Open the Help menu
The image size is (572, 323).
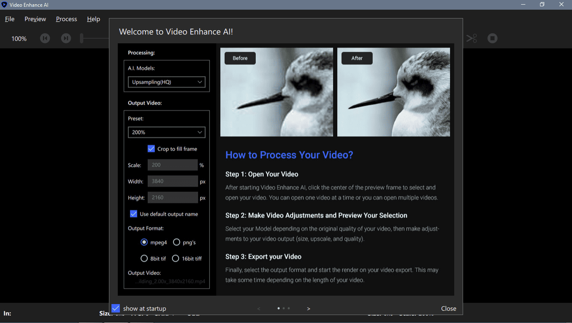[93, 19]
